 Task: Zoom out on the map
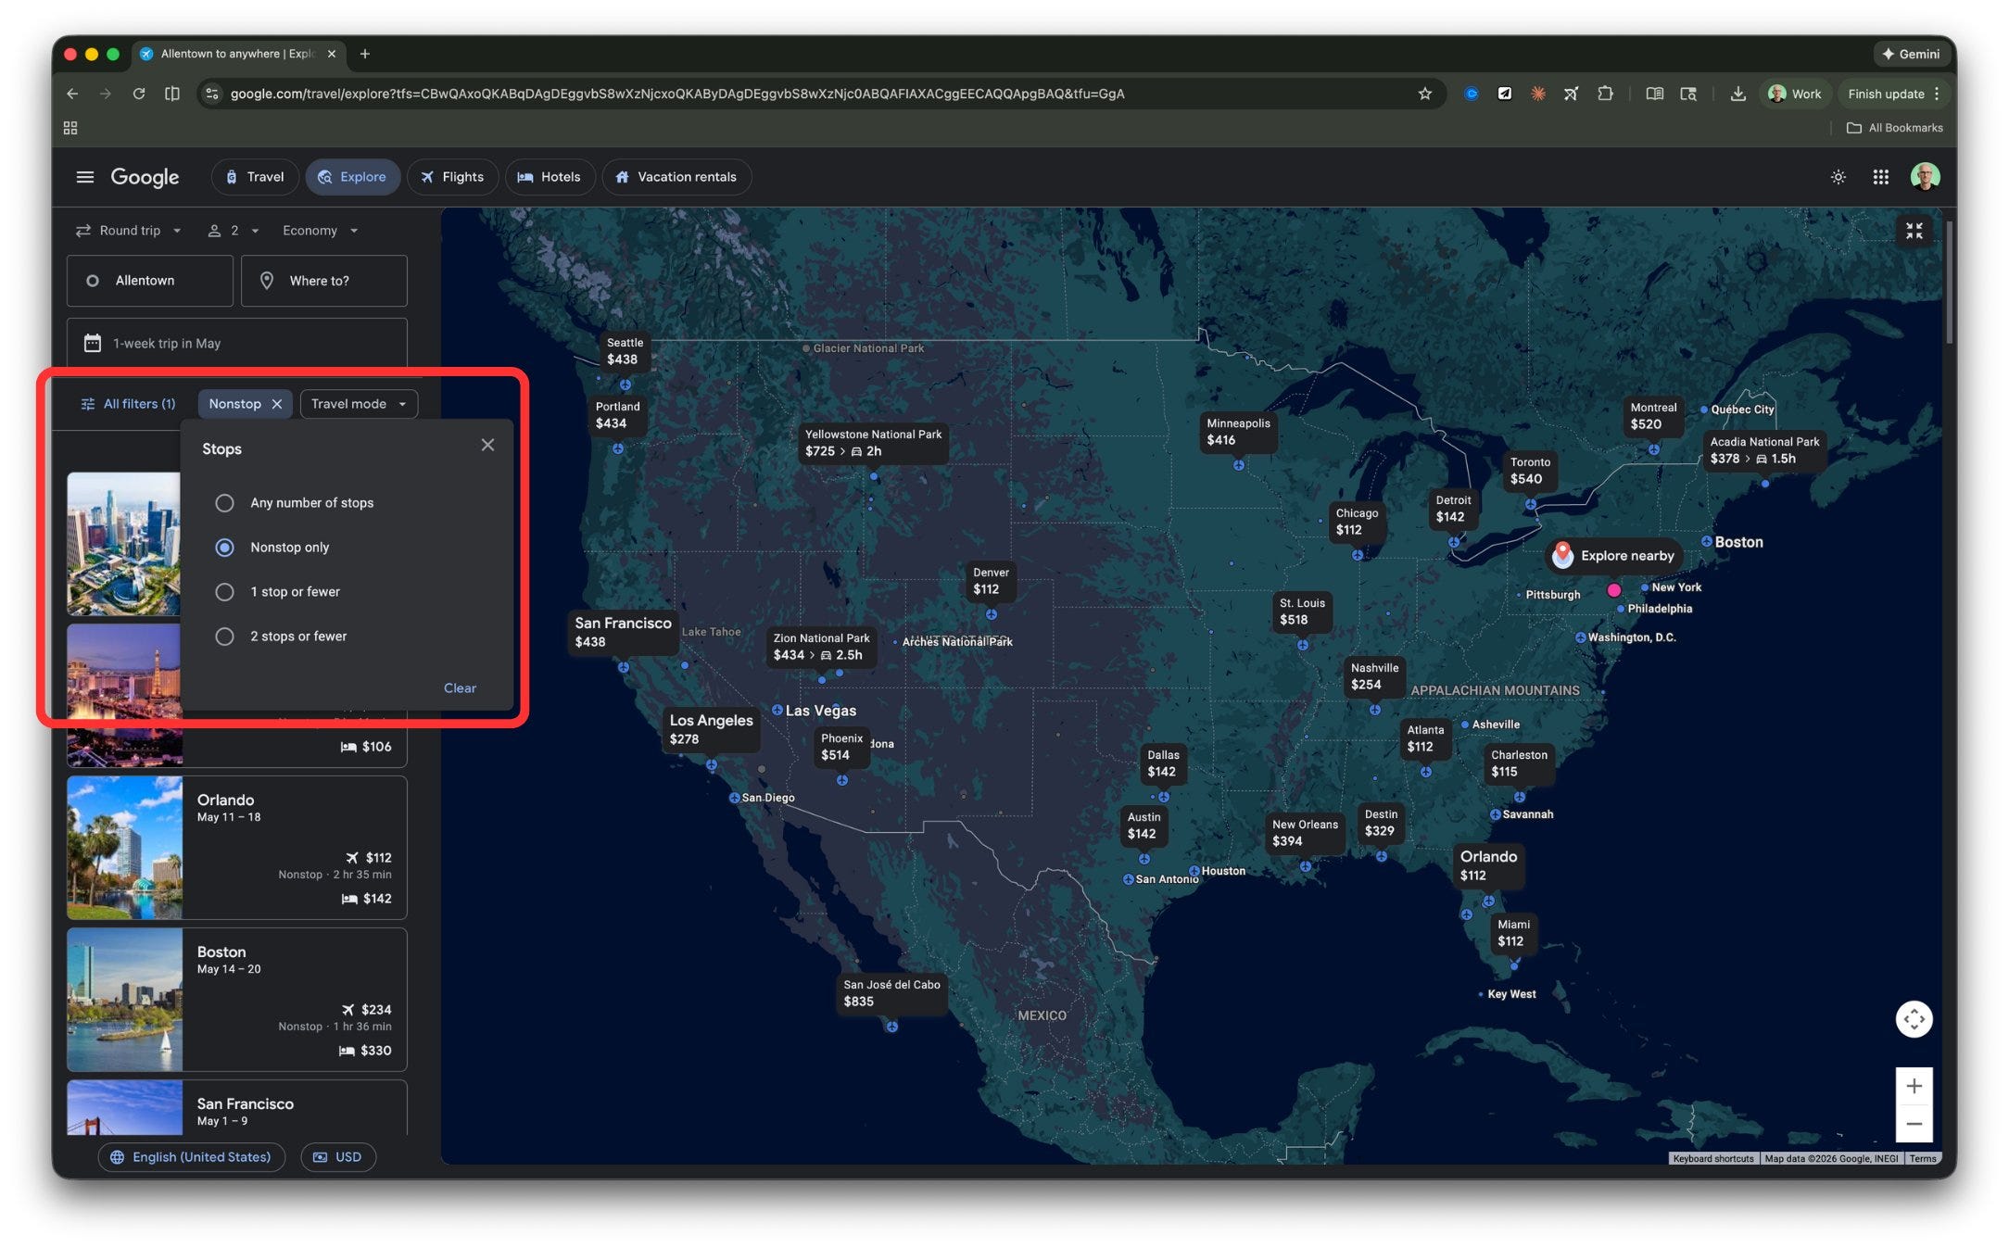point(1914,1124)
